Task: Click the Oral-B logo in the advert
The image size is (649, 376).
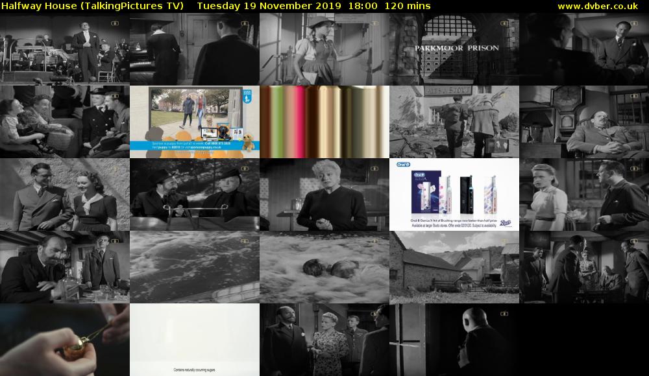Action: point(403,164)
